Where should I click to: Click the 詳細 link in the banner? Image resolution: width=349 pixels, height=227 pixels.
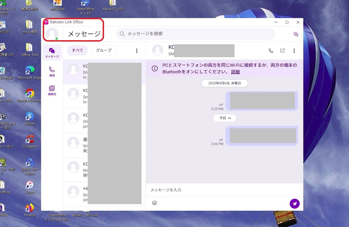[235, 72]
